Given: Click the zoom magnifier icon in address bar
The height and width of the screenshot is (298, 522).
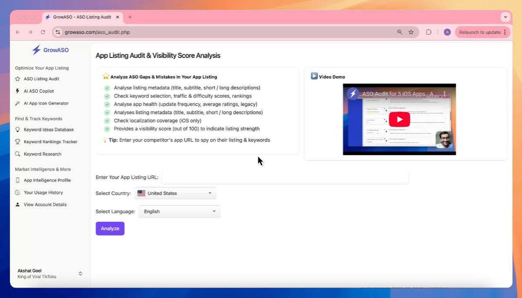Looking at the screenshot, I should pyautogui.click(x=400, y=32).
